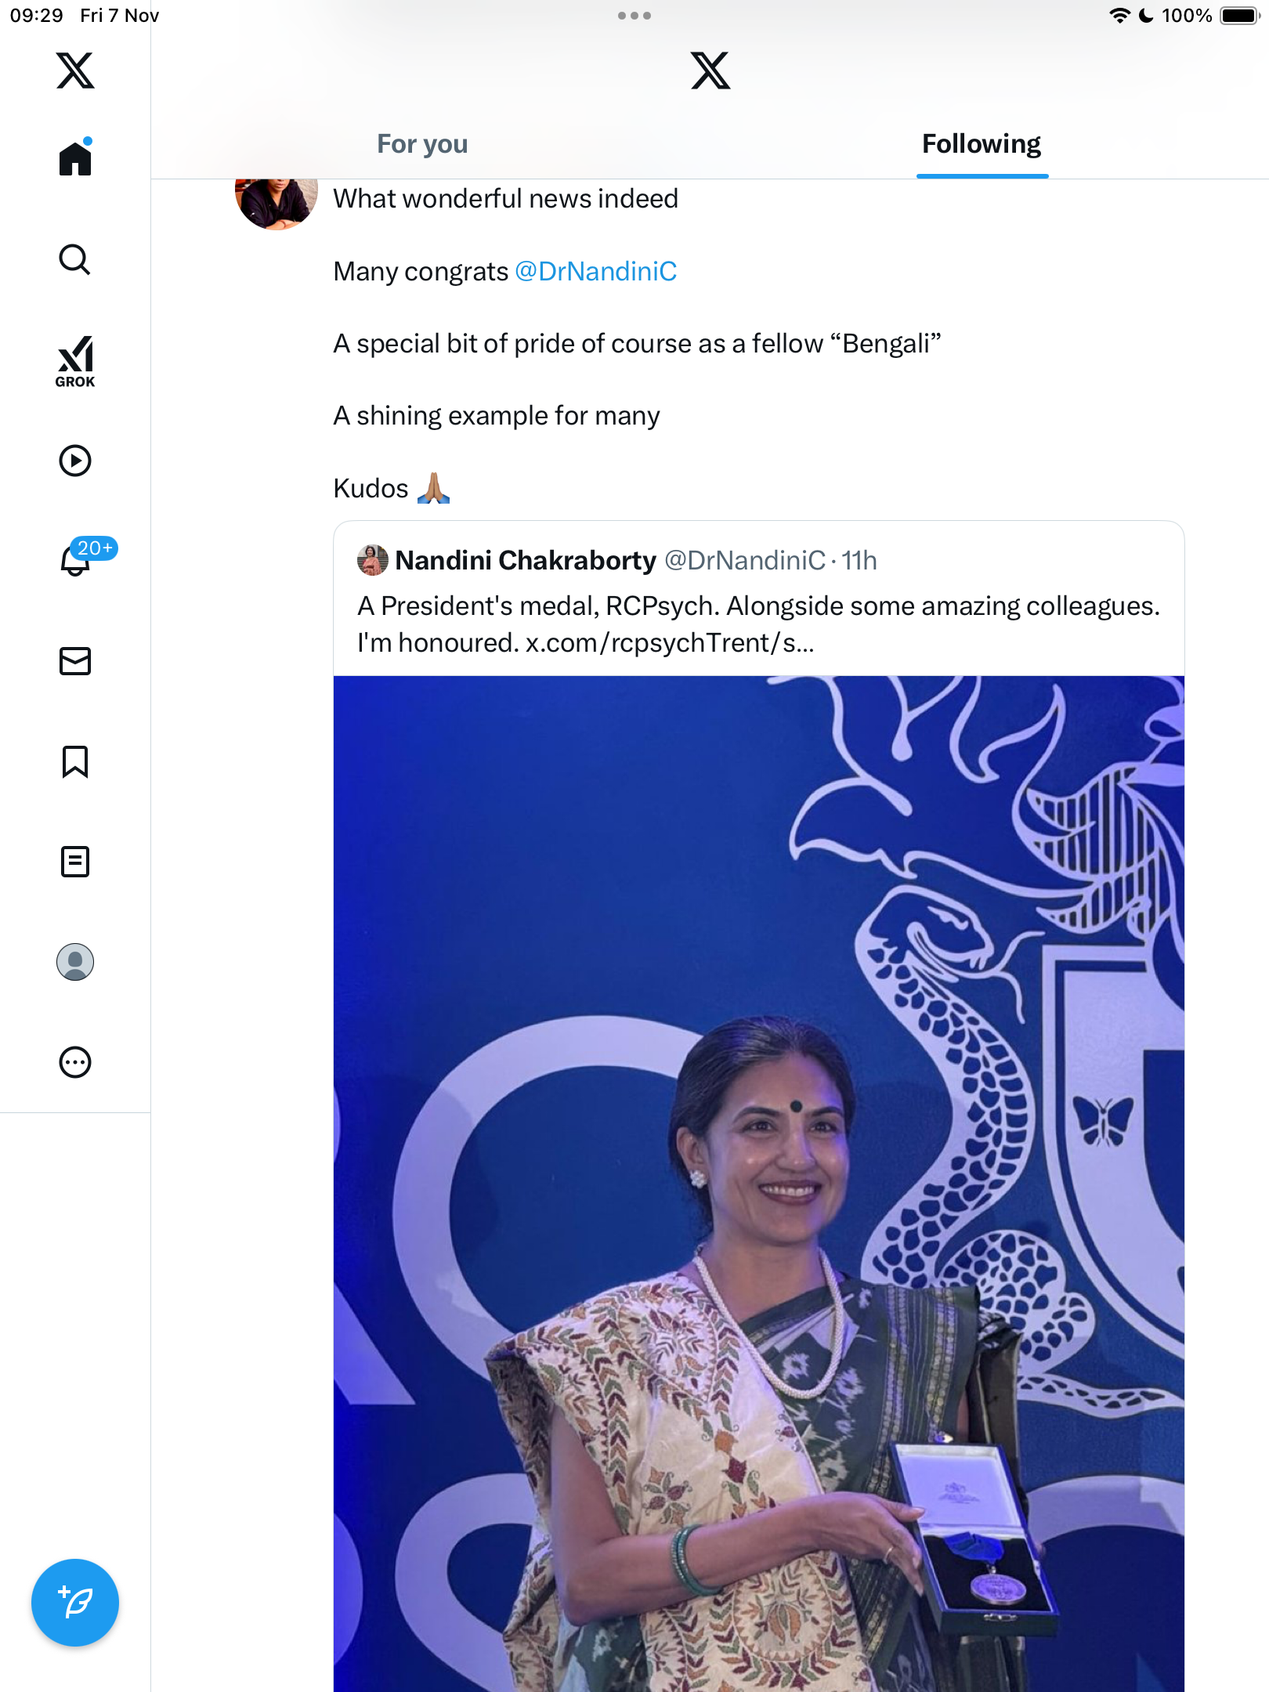Switch to the For you tab
This screenshot has height=1692, width=1269.
pyautogui.click(x=422, y=144)
